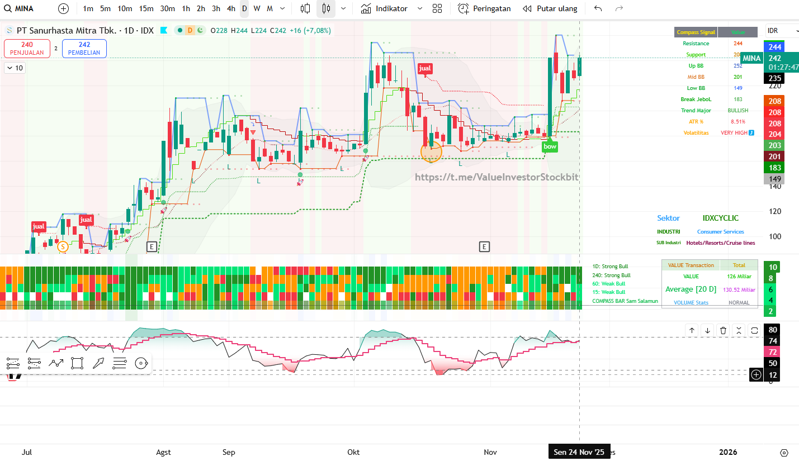Expand the chart type dropdown chevron
The width and height of the screenshot is (799, 461).
pos(343,8)
